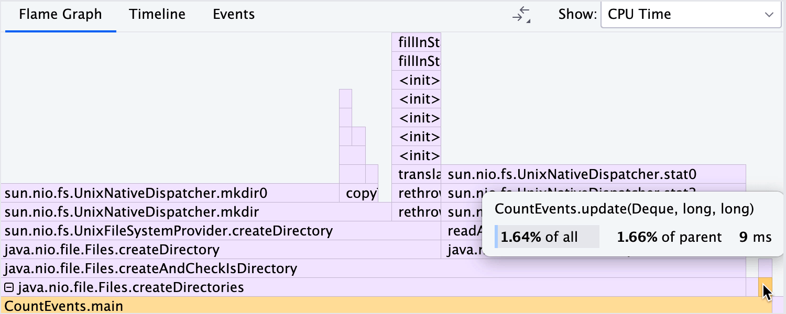Select Files.createAndCheckIsDirectory frame
The height and width of the screenshot is (314, 786).
373,268
